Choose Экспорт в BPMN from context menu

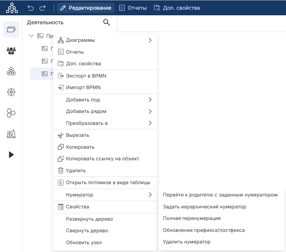coord(86,76)
